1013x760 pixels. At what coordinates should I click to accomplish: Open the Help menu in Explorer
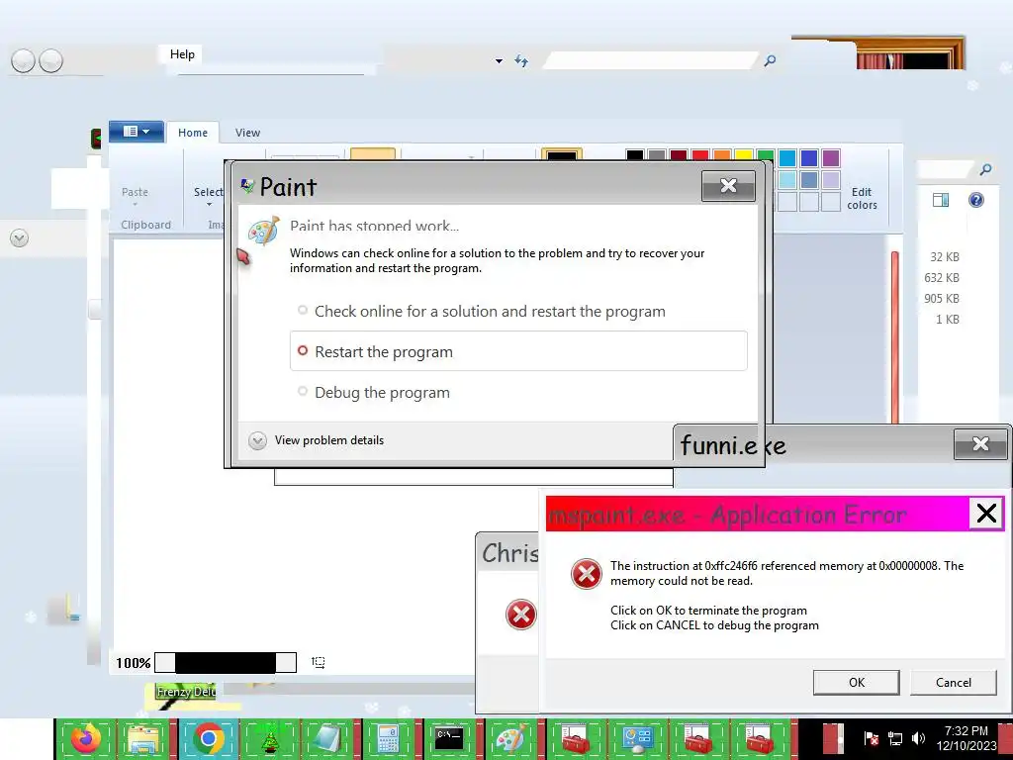click(182, 54)
